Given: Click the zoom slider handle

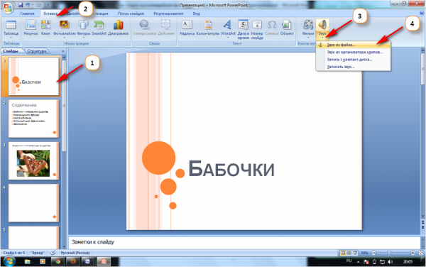Looking at the screenshot, I should coord(389,253).
